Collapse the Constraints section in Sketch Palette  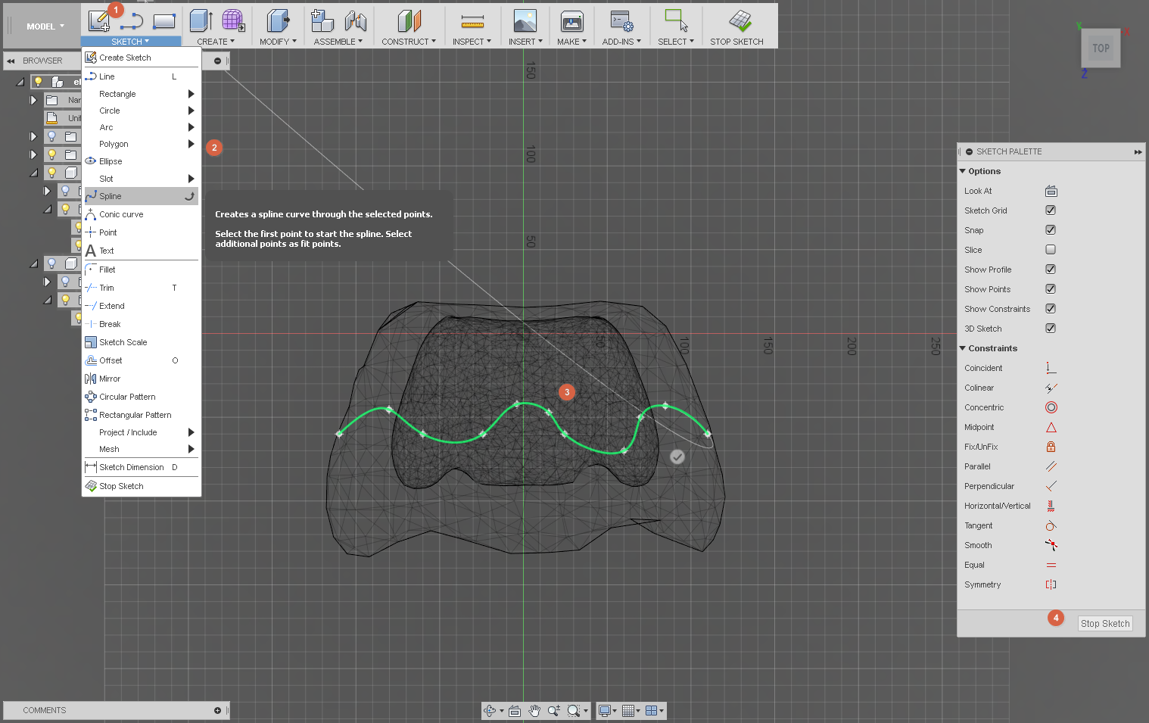(x=963, y=348)
